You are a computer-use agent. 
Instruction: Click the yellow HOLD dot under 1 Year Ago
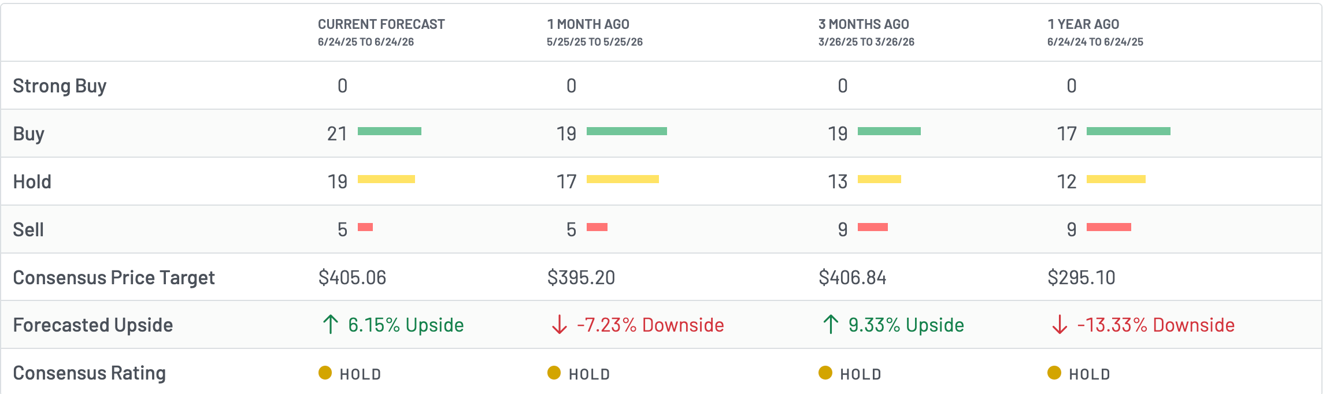(1054, 373)
